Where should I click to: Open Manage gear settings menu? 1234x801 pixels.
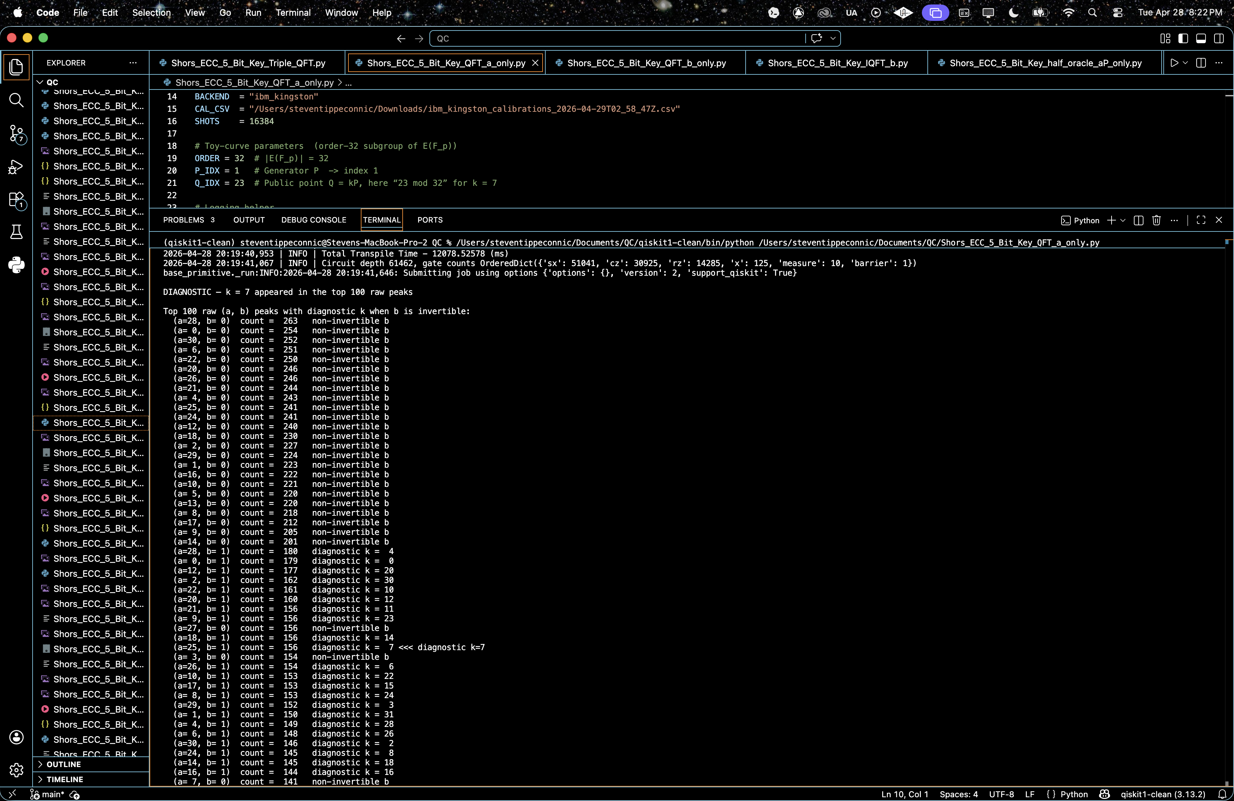point(16,770)
